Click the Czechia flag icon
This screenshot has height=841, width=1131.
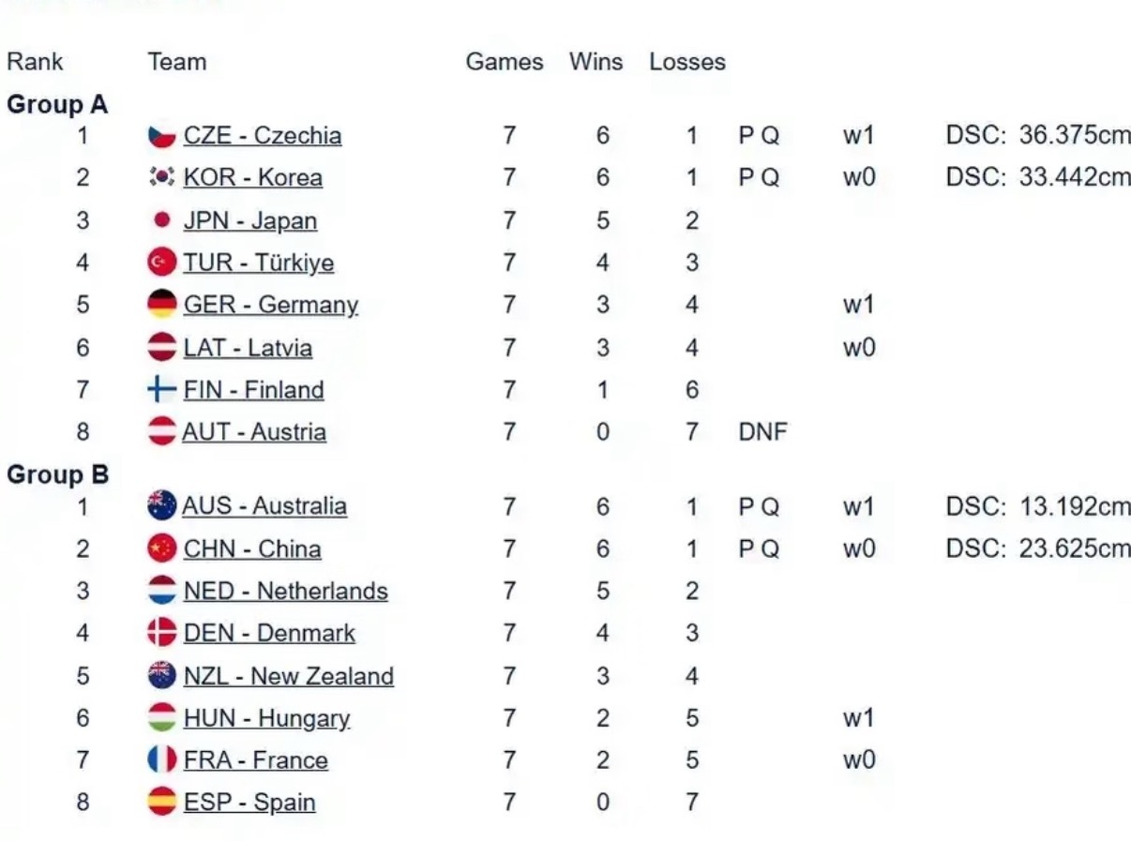pyautogui.click(x=162, y=136)
